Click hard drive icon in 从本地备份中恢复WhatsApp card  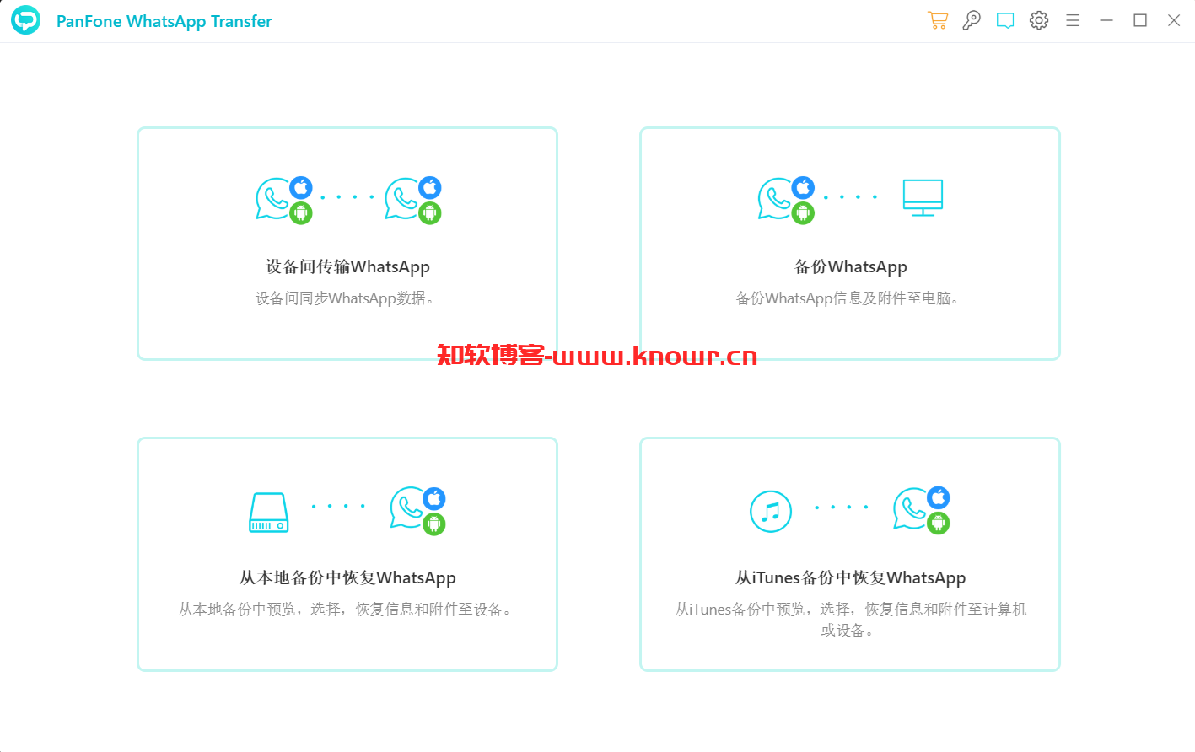point(269,513)
